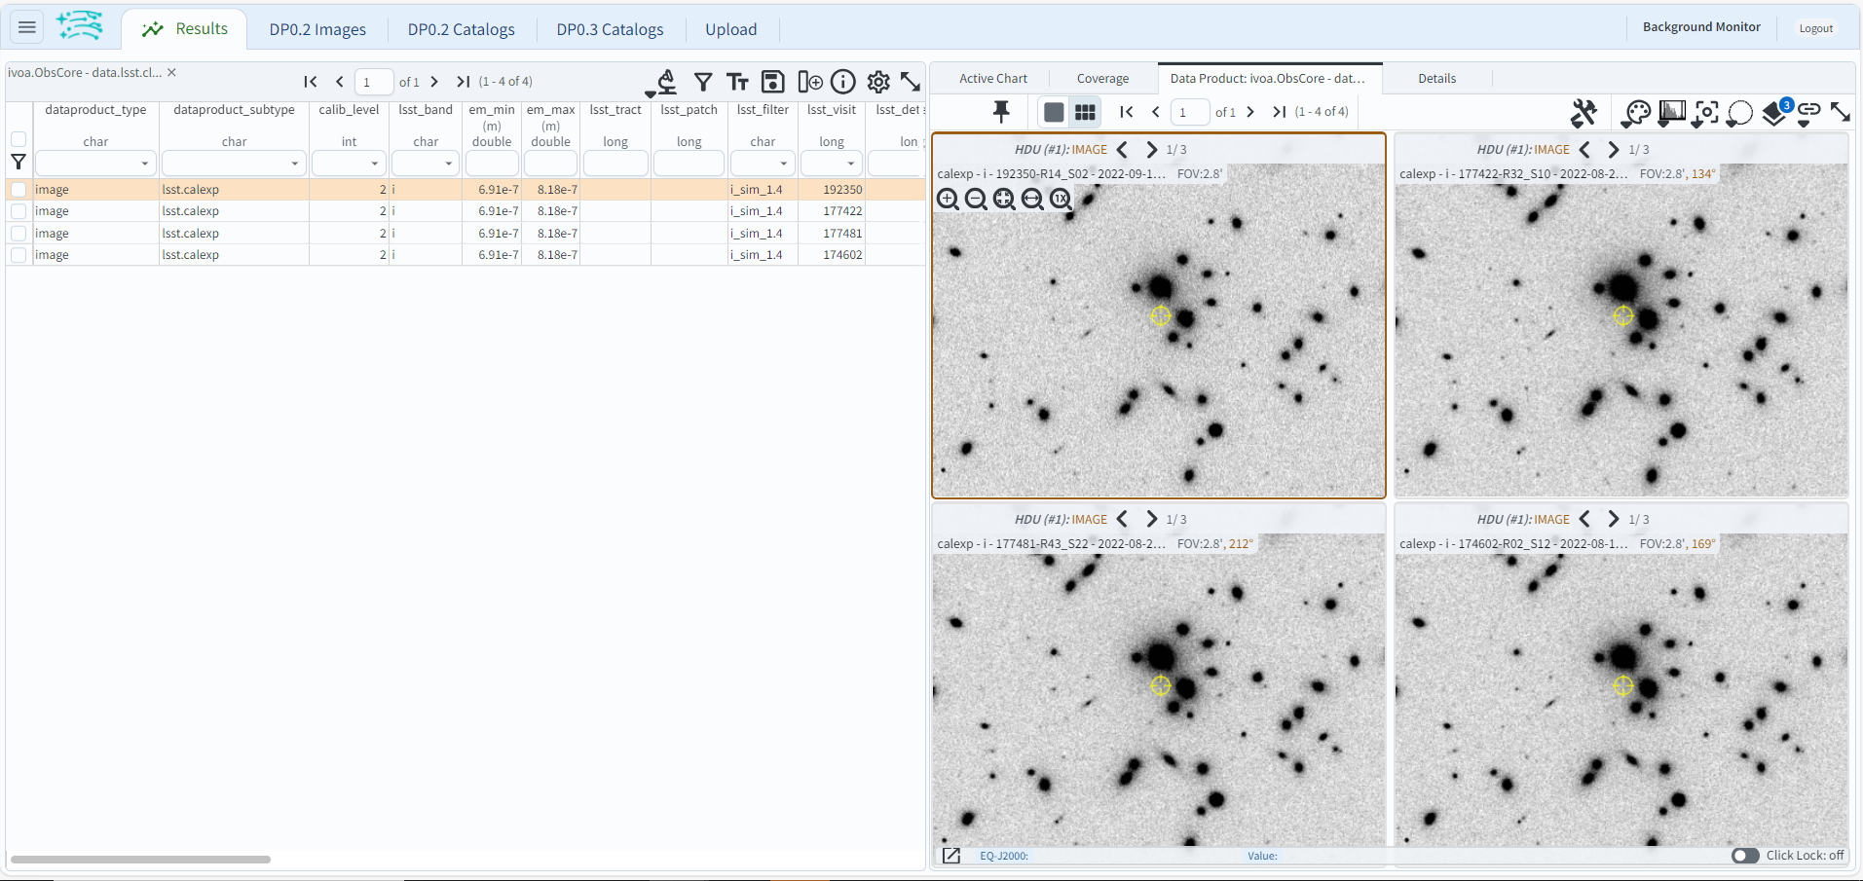Check the row for visit 177481
The image size is (1863, 881).
(19, 234)
